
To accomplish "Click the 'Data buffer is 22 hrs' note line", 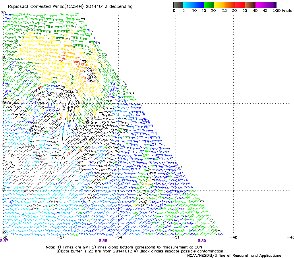I will click(x=140, y=251).
